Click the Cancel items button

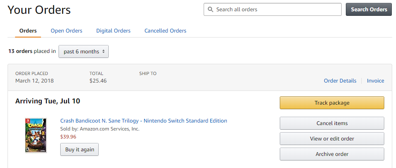pos(332,123)
